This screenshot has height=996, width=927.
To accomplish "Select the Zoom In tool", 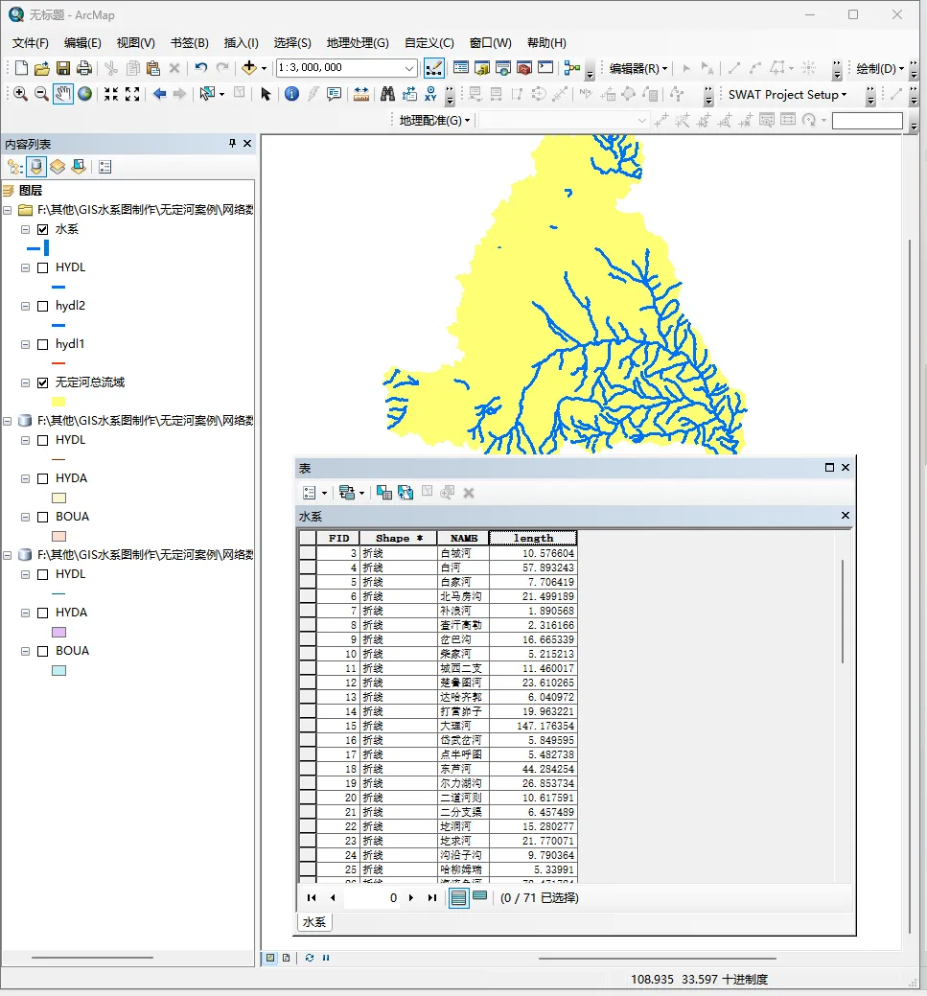I will point(20,94).
